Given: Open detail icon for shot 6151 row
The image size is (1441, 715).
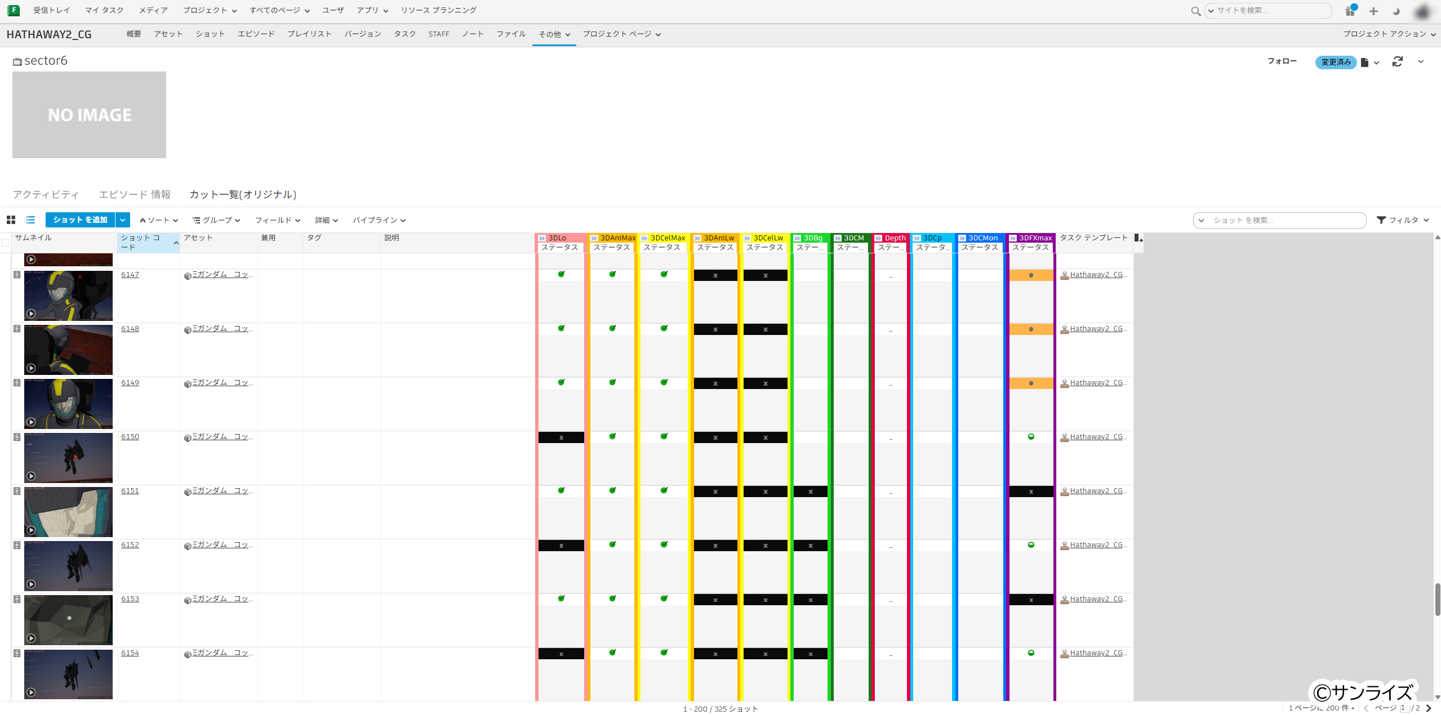Looking at the screenshot, I should (17, 491).
